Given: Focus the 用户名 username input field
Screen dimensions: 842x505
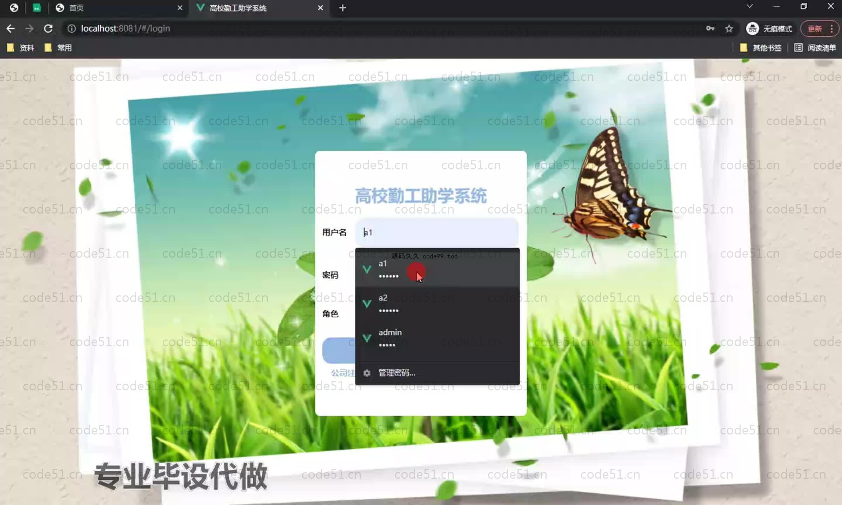Looking at the screenshot, I should pyautogui.click(x=437, y=232).
